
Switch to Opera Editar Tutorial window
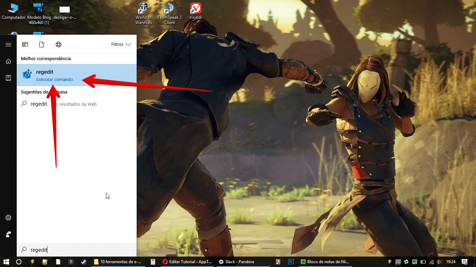click(x=187, y=262)
